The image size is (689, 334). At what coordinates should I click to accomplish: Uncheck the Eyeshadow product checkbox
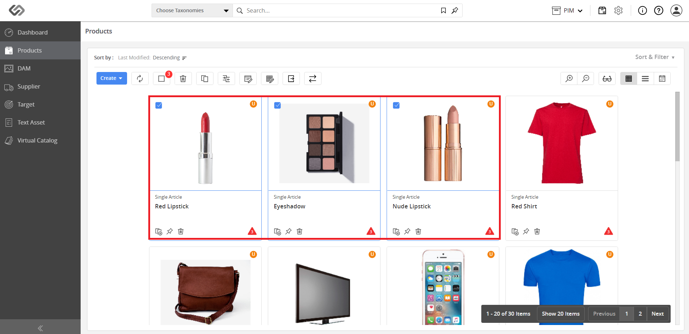pyautogui.click(x=278, y=105)
